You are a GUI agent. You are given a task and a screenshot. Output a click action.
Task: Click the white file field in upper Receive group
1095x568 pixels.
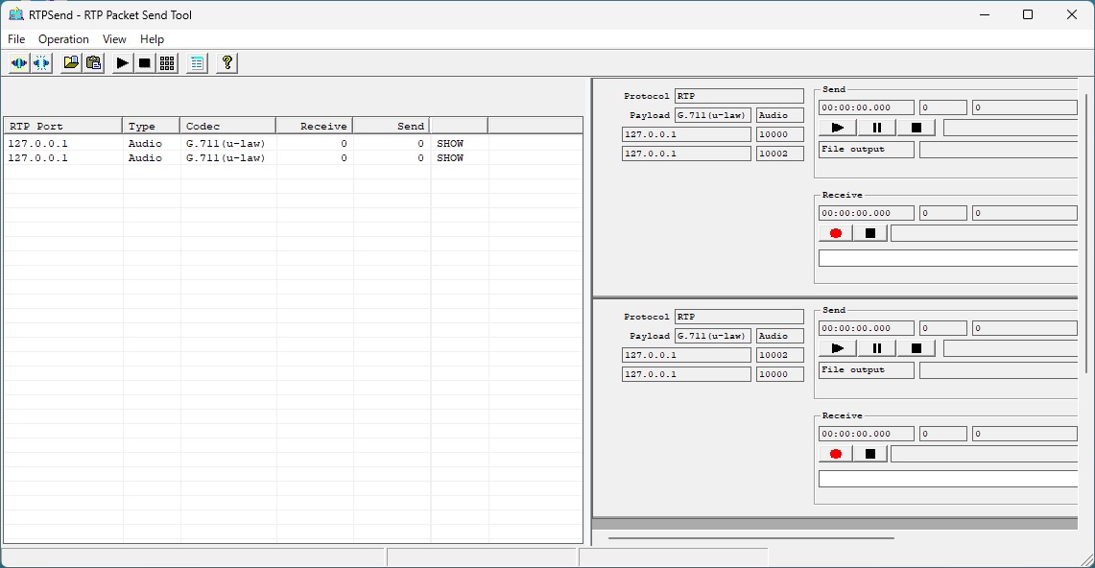pyautogui.click(x=948, y=258)
